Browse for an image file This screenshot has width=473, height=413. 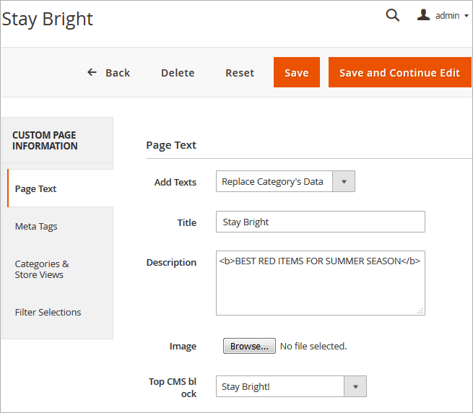(249, 347)
